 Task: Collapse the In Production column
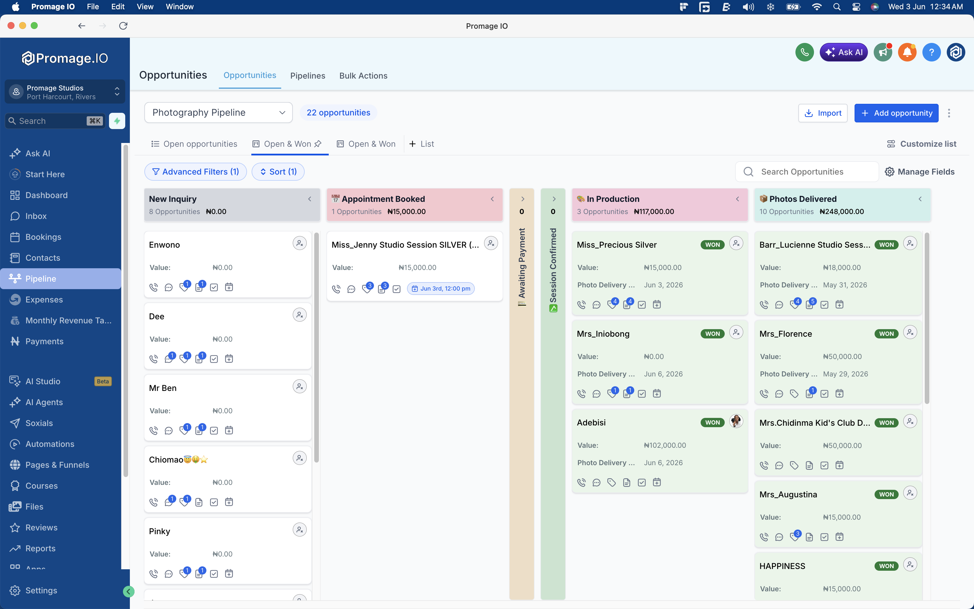[x=737, y=199]
